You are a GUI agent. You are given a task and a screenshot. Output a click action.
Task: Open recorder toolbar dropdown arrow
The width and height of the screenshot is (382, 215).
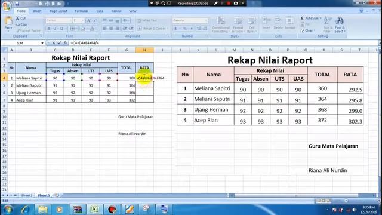[x=151, y=3]
